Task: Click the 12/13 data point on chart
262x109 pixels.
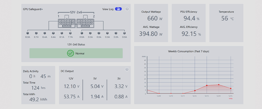Action: [207, 86]
